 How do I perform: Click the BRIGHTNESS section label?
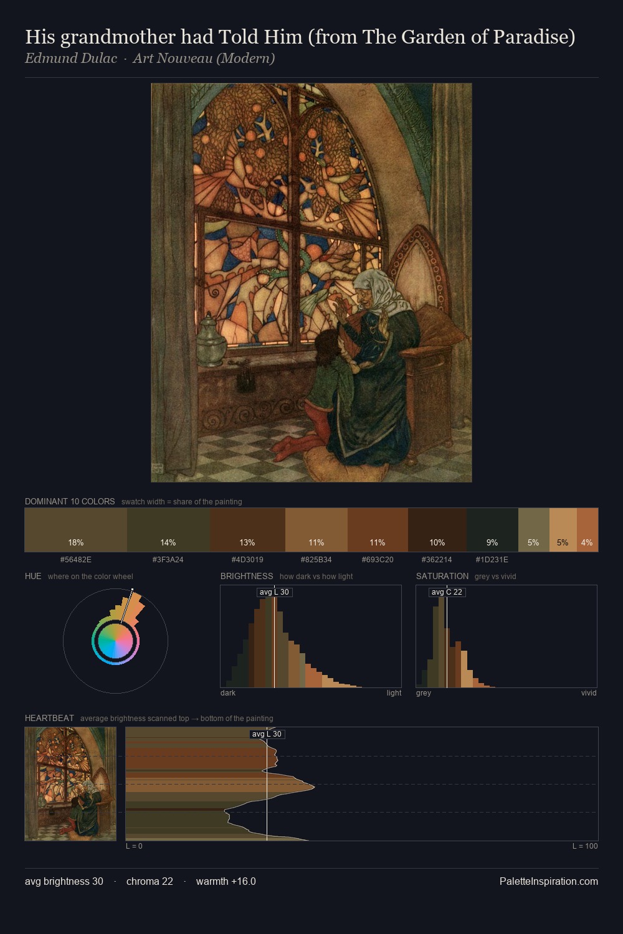[x=247, y=576]
